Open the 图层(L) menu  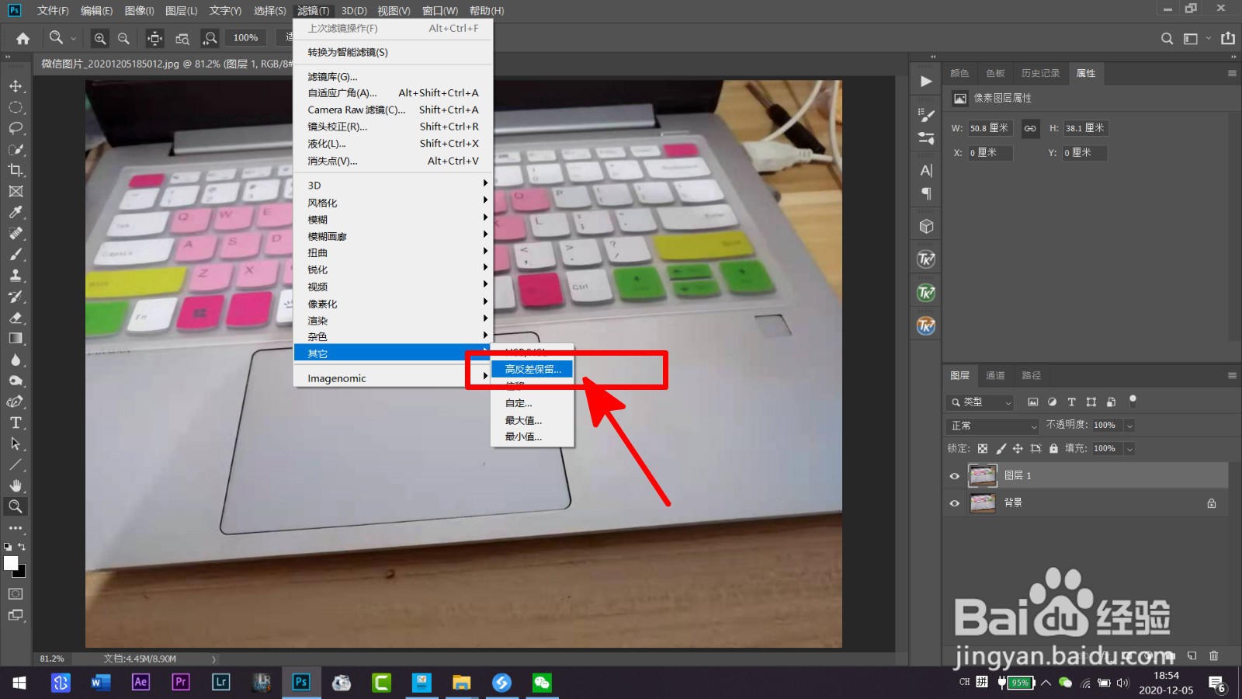(x=181, y=11)
